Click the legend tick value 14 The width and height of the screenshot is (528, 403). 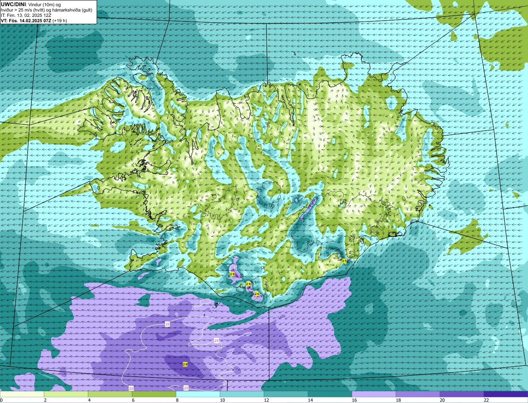pyautogui.click(x=310, y=400)
